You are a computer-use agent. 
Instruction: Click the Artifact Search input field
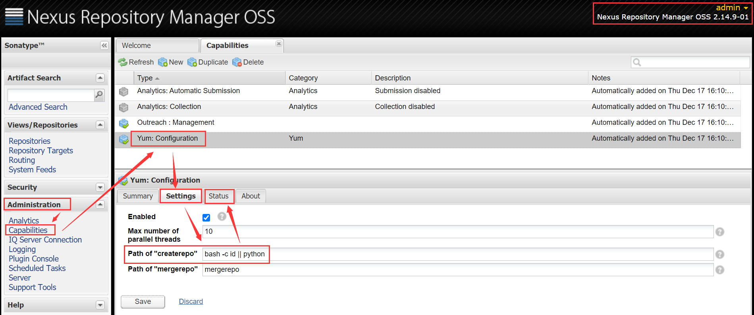tap(51, 95)
